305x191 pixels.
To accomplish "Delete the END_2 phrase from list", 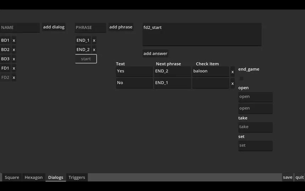I will 94,50.
